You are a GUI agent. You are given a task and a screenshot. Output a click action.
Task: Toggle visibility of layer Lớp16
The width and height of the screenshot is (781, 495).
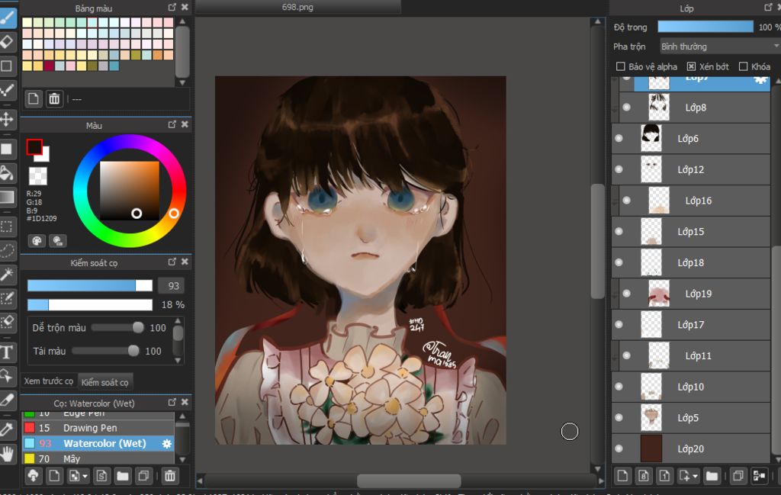(x=627, y=200)
